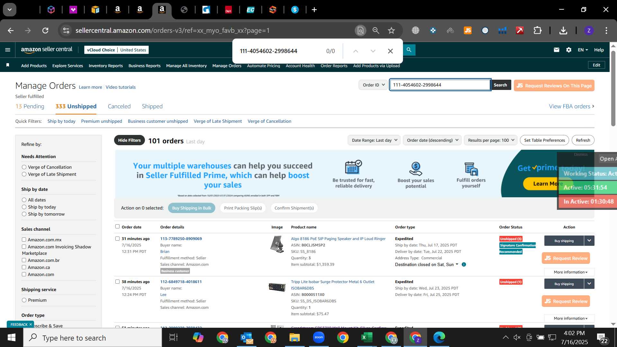Select order 113-7789250-8909069 checkbox
Viewport: 617px width, 347px height.
[117, 238]
